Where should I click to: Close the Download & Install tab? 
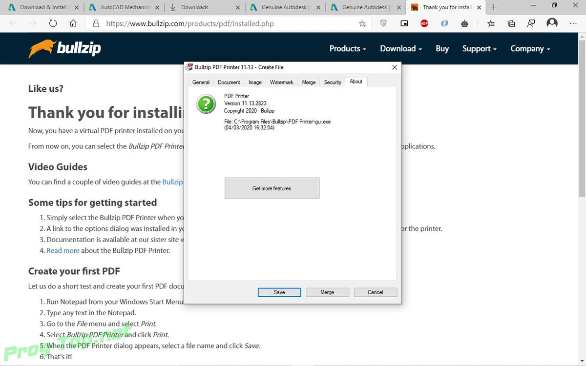coord(76,7)
